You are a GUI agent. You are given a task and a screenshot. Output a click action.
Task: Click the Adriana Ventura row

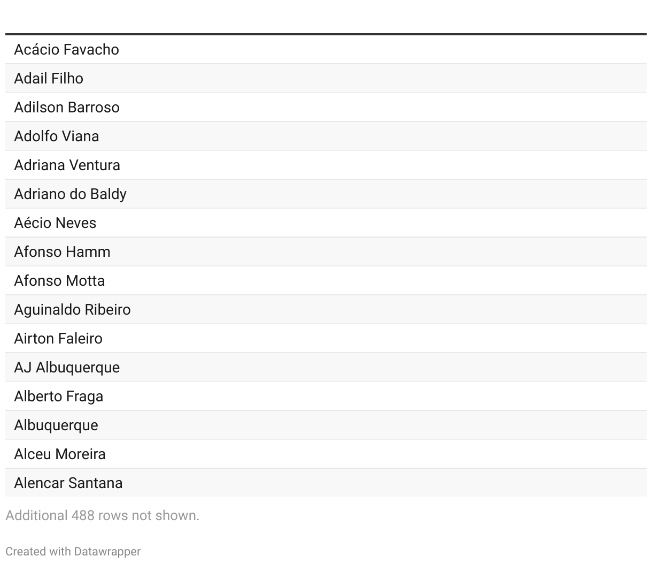pyautogui.click(x=67, y=165)
